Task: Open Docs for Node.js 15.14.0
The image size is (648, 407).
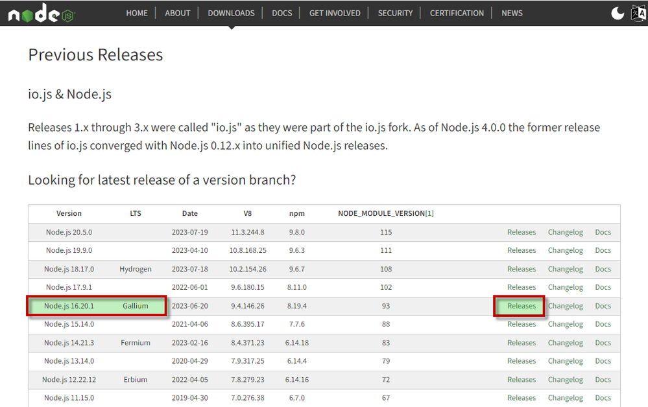Action: (603, 324)
